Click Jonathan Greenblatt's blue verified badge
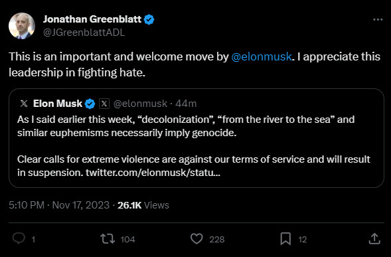Viewport: 391px width, 257px height. (149, 19)
